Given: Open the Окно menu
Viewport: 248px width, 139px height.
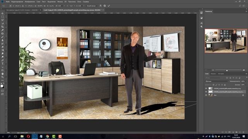Looking at the screenshot, I should click(x=79, y=2).
